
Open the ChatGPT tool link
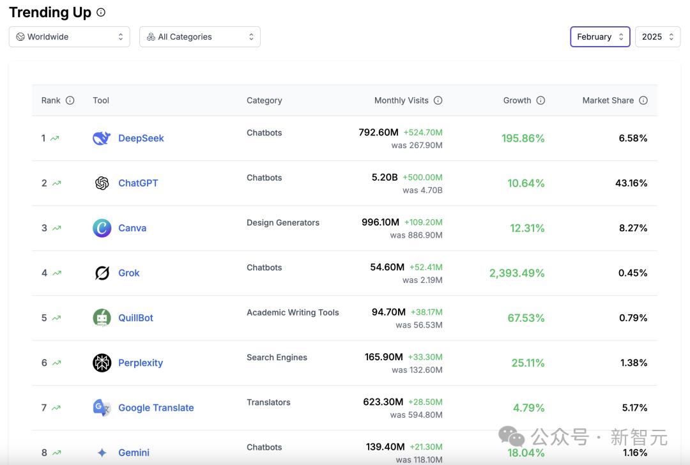coord(138,183)
